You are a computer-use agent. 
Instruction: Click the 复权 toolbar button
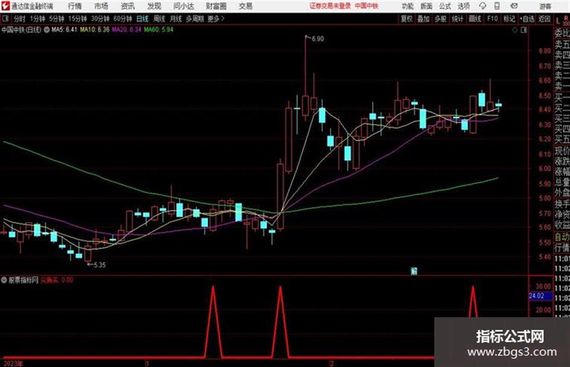coord(407,19)
